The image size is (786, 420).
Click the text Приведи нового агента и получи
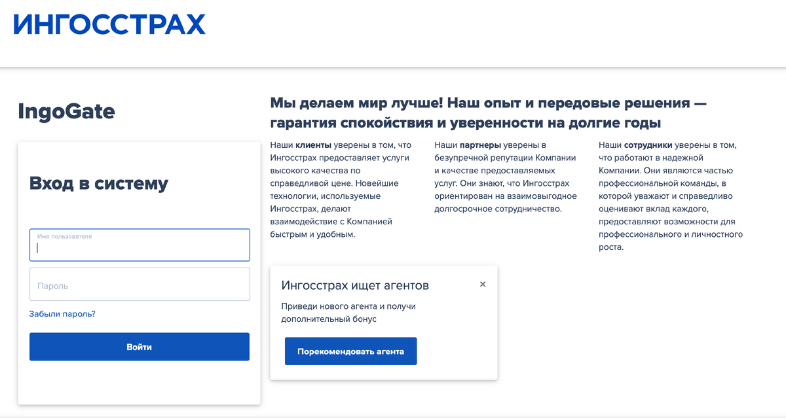coord(348,306)
